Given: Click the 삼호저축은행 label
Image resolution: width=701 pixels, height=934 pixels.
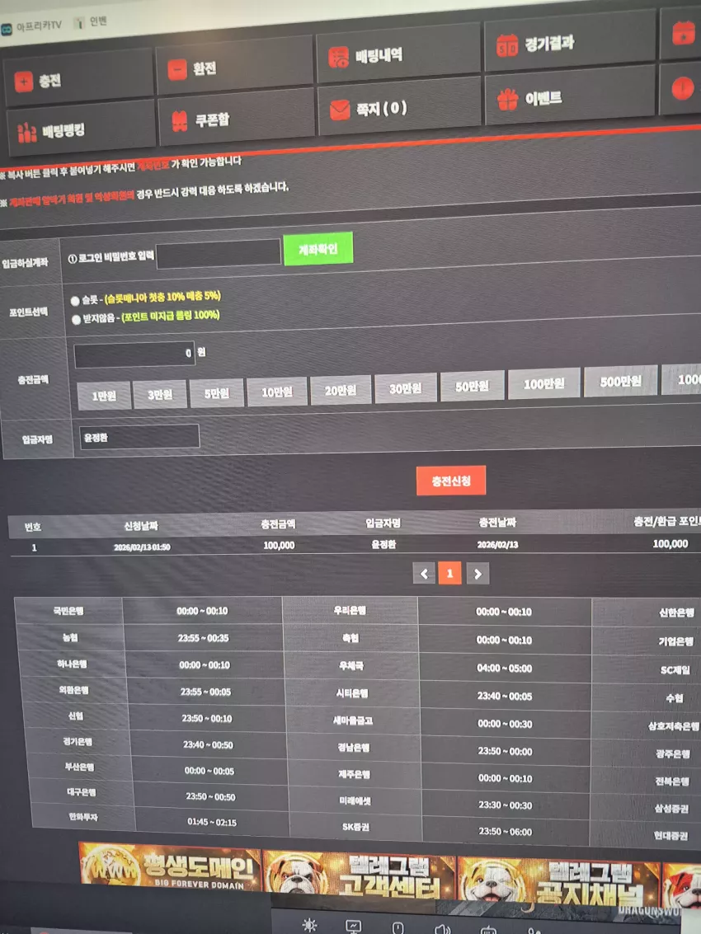Looking at the screenshot, I should tap(674, 726).
